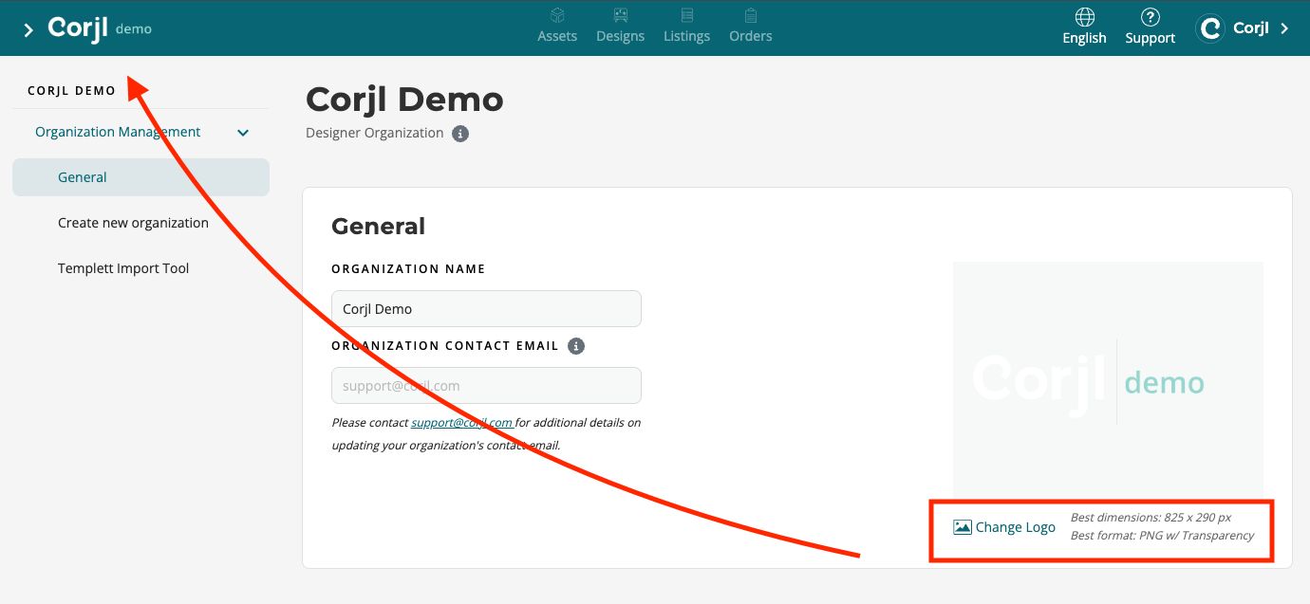Click the Change Logo link
The height and width of the screenshot is (604, 1310).
point(1004,527)
